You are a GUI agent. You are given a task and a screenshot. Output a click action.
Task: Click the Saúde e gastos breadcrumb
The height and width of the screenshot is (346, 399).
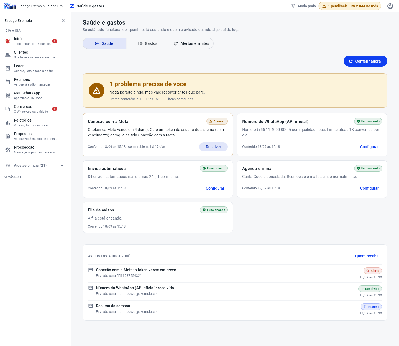87,6
